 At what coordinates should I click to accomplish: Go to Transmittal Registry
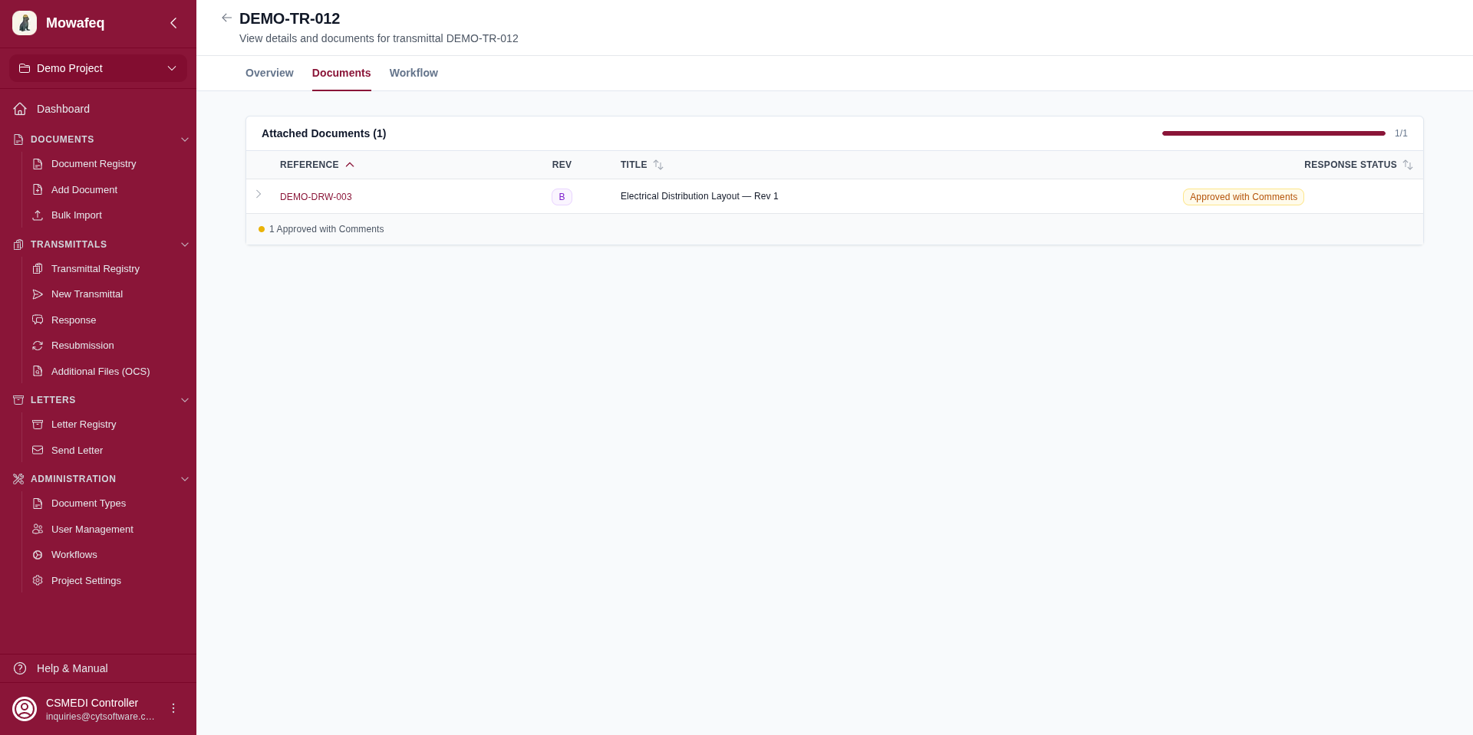pos(95,269)
